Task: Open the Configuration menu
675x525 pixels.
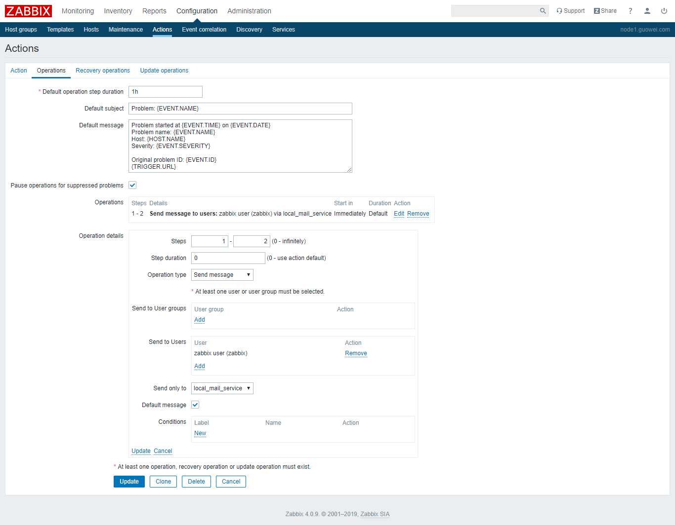Action: point(197,11)
